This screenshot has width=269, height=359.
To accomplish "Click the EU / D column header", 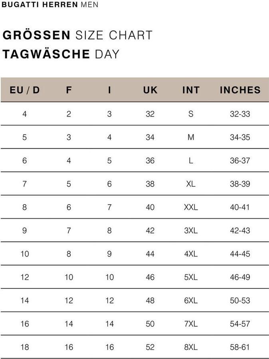I will click(x=25, y=90).
